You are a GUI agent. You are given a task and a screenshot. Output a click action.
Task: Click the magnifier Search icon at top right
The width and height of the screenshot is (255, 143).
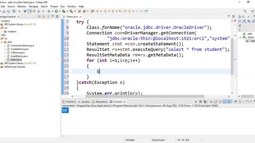point(245,11)
